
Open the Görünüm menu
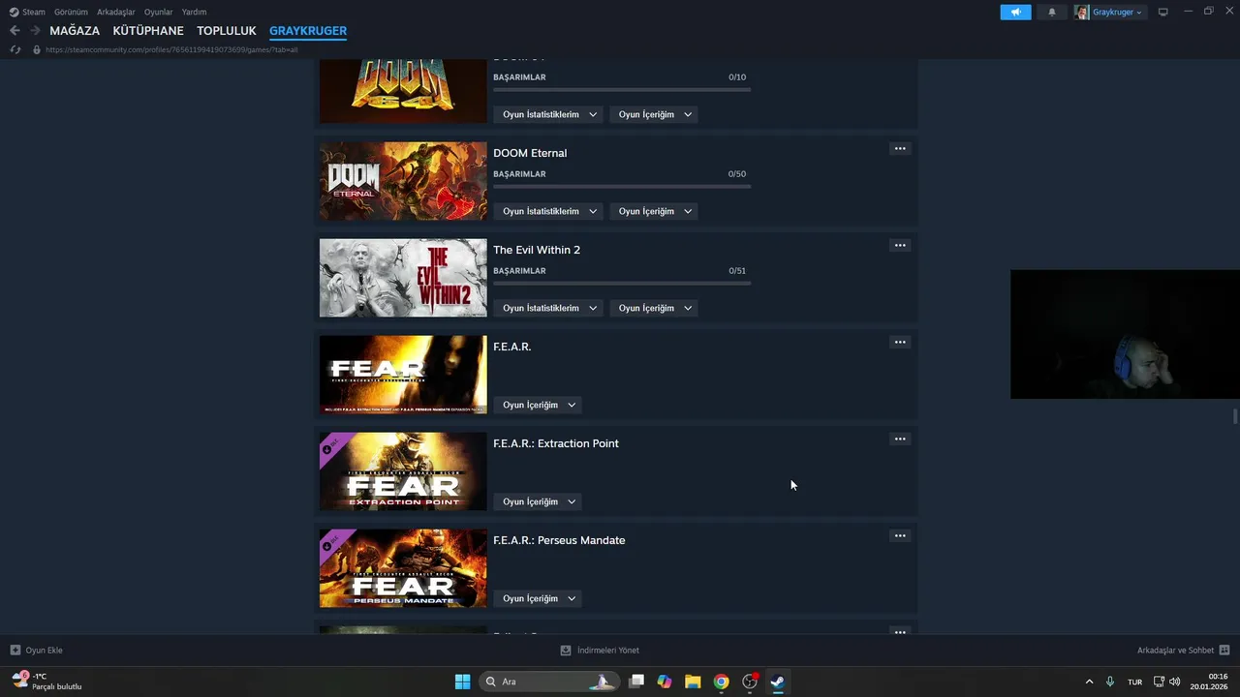71,12
